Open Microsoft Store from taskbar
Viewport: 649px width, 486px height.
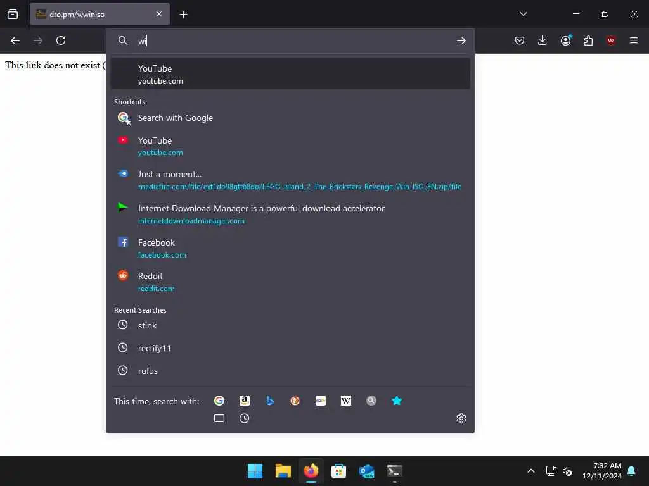click(x=338, y=471)
